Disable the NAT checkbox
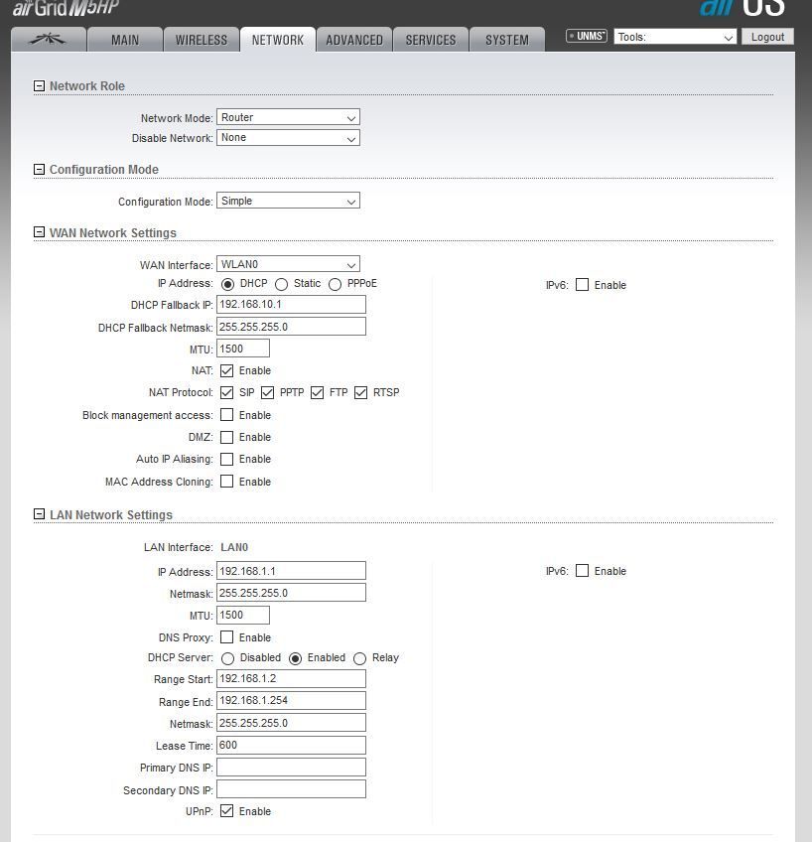Screen dimensions: 812x842 (227, 370)
